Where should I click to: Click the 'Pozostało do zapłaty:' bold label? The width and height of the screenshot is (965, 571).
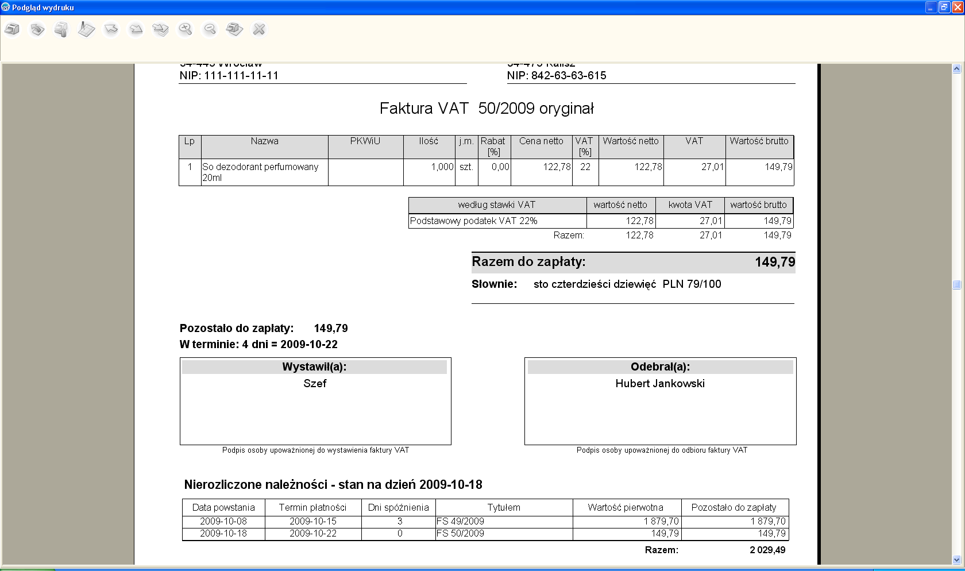[237, 329]
